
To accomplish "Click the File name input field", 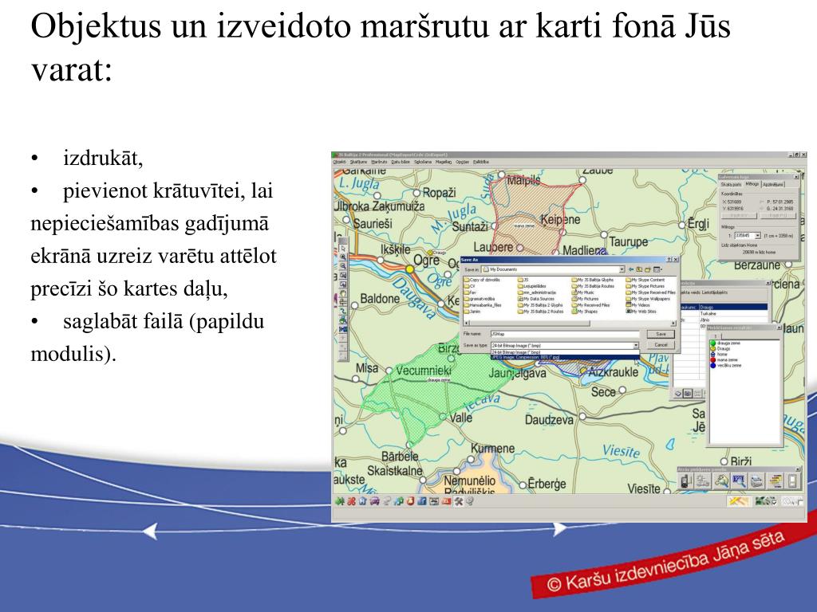I will (566, 334).
